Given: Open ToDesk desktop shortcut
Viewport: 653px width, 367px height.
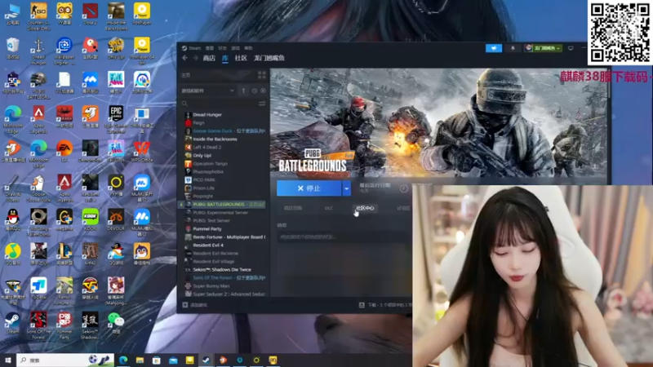Looking at the screenshot, I should coord(38,289).
